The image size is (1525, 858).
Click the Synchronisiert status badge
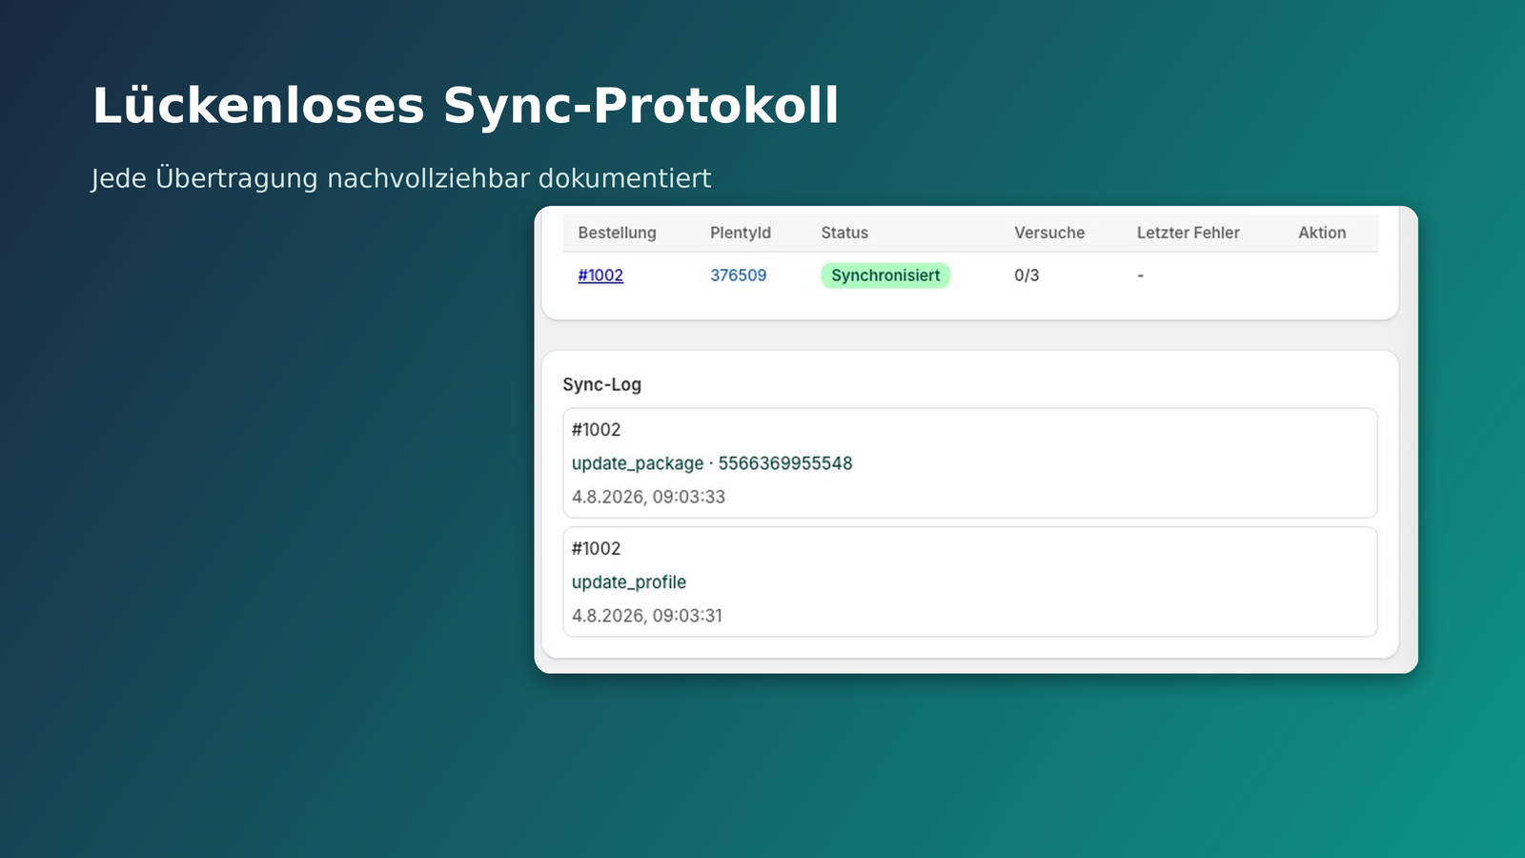pos(885,276)
